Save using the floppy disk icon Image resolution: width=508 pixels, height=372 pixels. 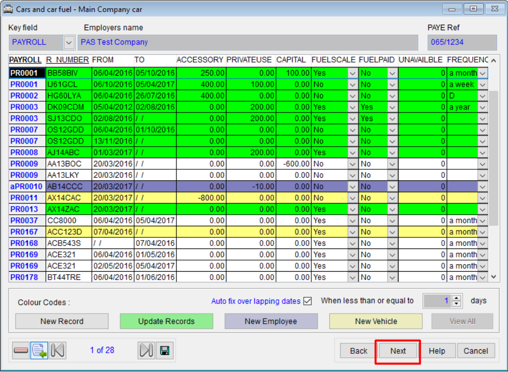coord(164,350)
